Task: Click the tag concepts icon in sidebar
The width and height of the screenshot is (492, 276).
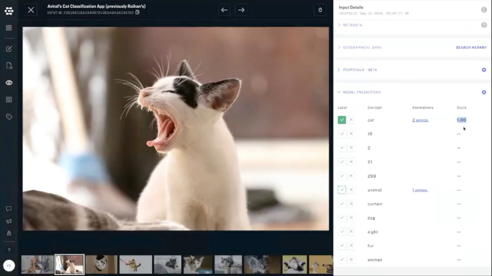Action: tap(9, 117)
